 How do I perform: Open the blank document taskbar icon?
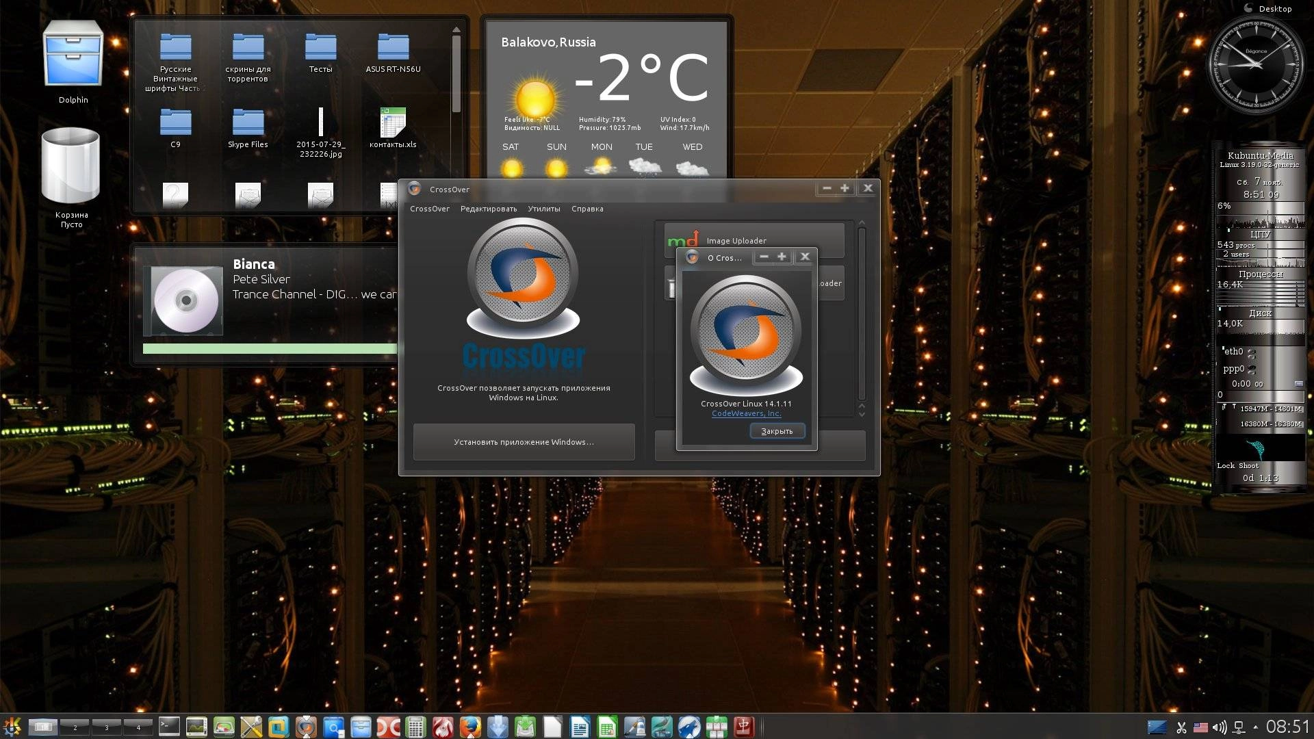point(552,726)
